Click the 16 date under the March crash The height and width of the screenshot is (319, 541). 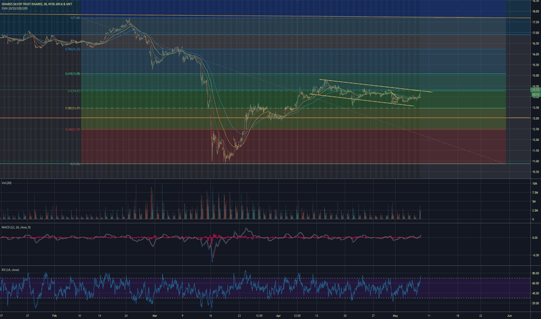coord(211,316)
